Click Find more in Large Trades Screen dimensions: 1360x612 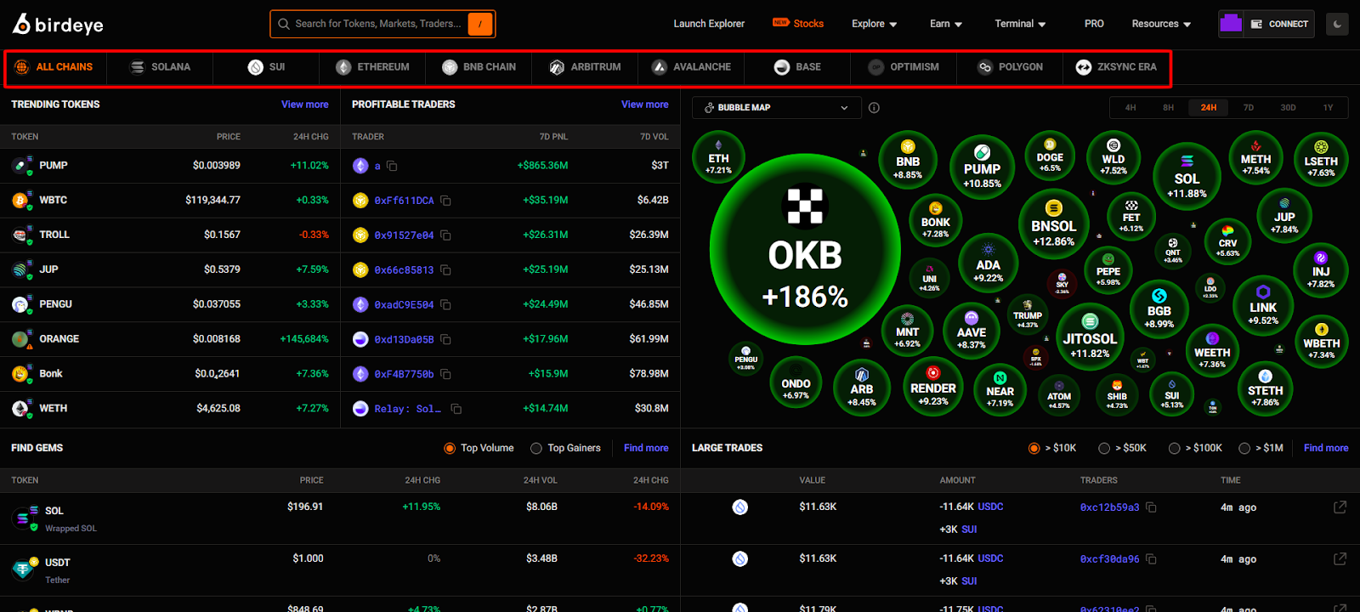(x=1326, y=448)
